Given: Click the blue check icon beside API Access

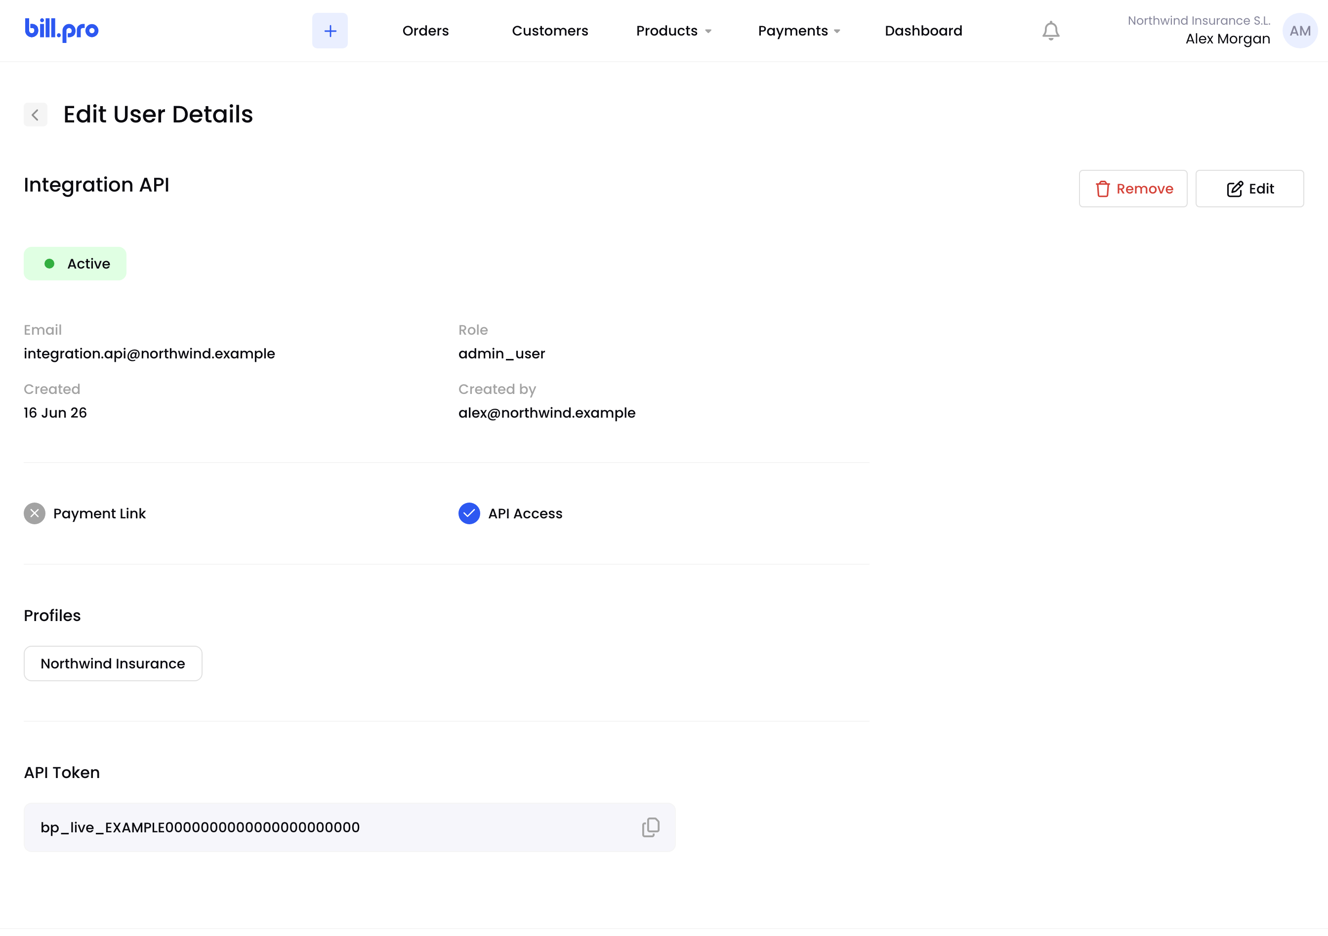Looking at the screenshot, I should coord(469,513).
